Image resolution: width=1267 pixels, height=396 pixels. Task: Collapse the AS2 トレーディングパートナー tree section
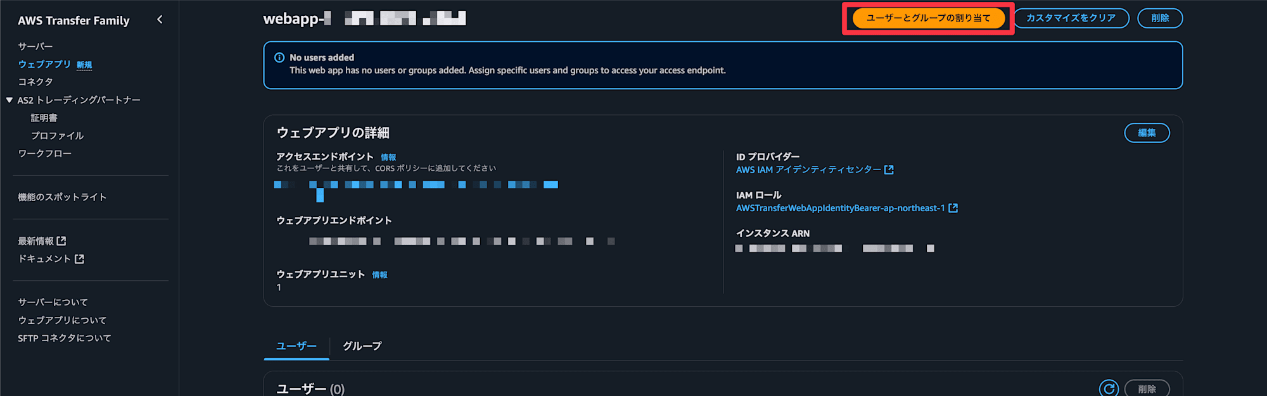(x=10, y=100)
